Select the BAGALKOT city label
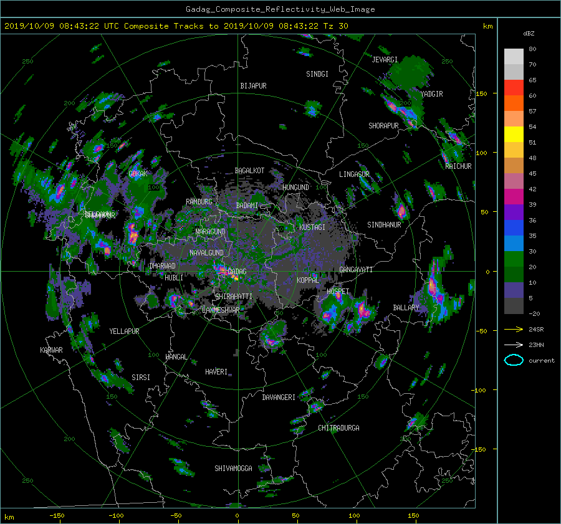 pos(249,171)
